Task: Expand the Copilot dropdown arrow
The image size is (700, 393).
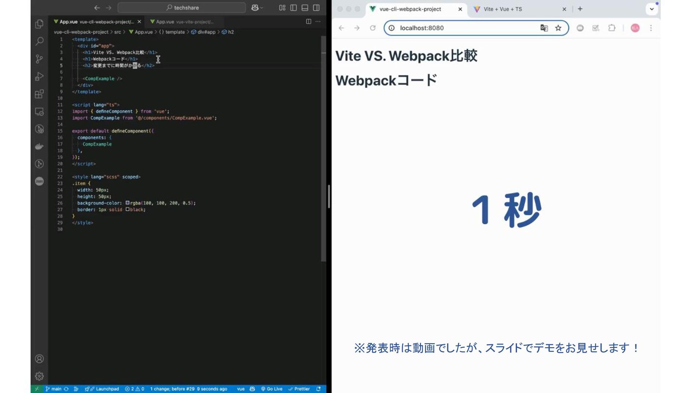Action: (x=261, y=8)
